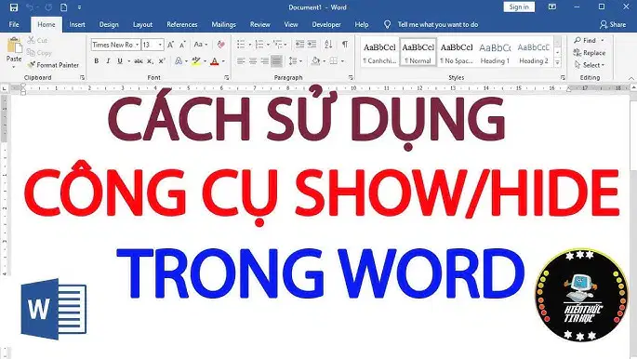
Task: Toggle Justify paragraph alignment
Action: click(276, 60)
